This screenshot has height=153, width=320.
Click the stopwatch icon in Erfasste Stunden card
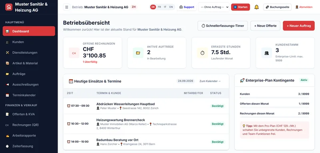click(x=202, y=53)
